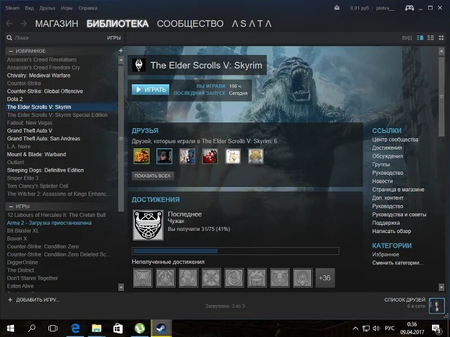450x337 pixels.
Task: Click the details pane scroll-down arrow
Action: (x=442, y=287)
